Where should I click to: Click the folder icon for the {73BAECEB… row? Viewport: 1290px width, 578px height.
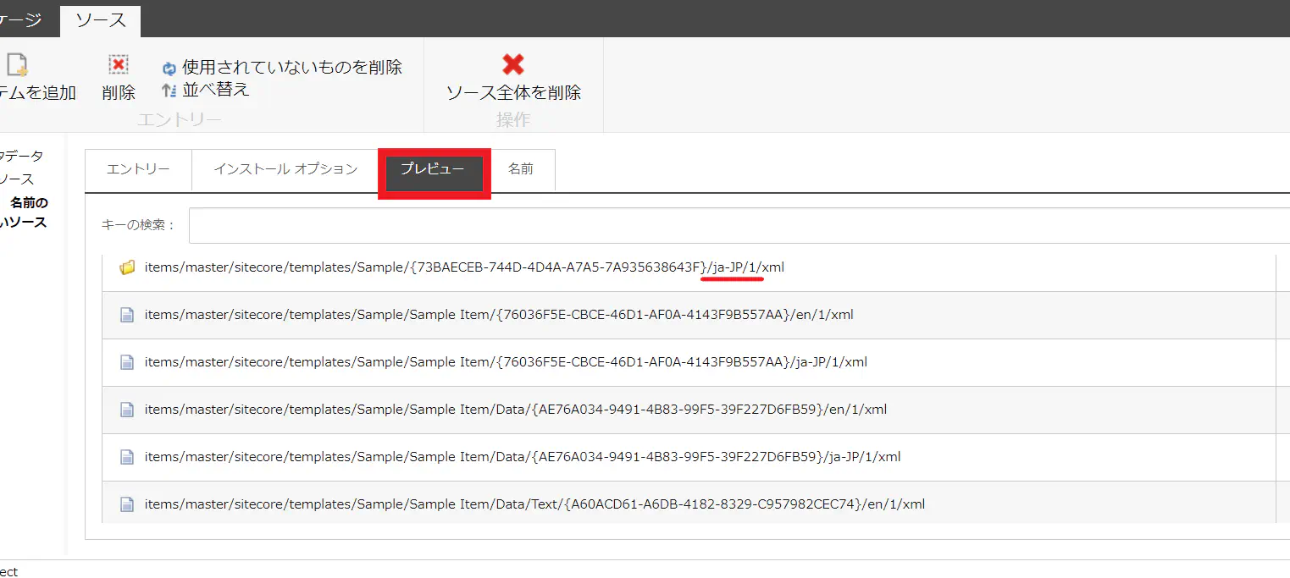click(127, 267)
